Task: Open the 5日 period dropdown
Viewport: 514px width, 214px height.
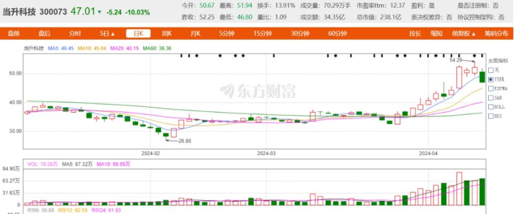Action: [x=108, y=33]
